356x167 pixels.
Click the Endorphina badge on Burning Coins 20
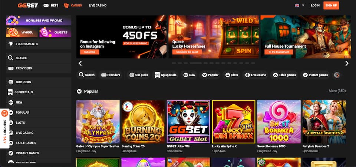(128, 107)
